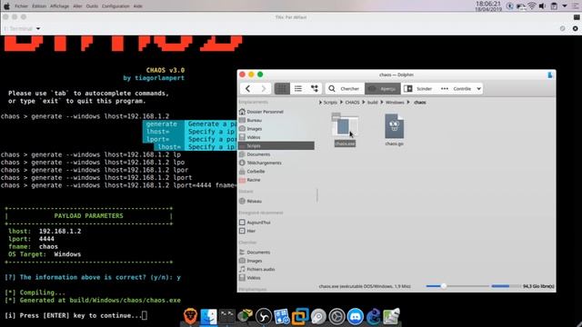Open System Preferences gear in dock
Screen dimensions: 582x327
[336, 317]
